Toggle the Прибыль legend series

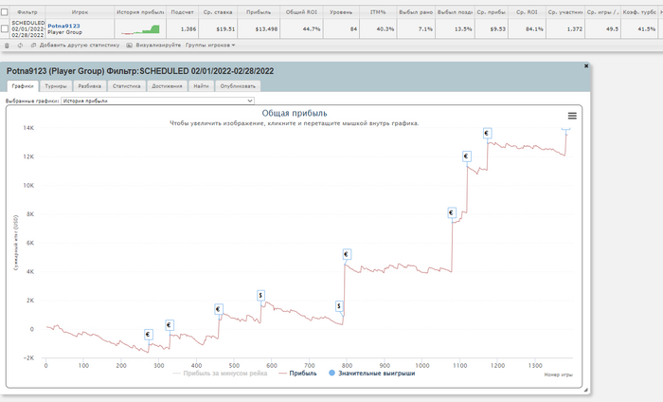[298, 374]
